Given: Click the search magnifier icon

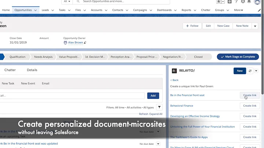Looking at the screenshot, I should 78,1.
